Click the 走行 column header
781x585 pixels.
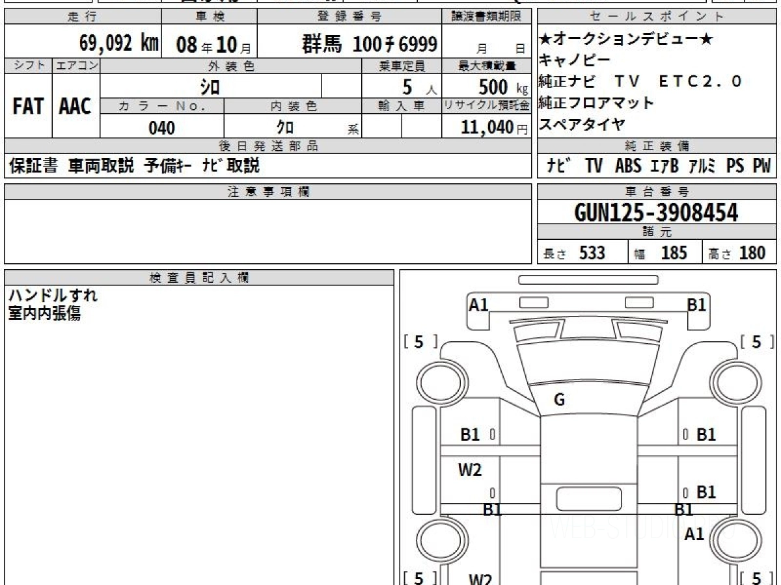click(x=82, y=17)
